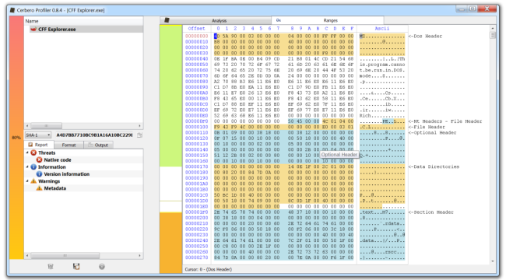The width and height of the screenshot is (506, 280).
Task: Click the blue Information category icon
Action: (33, 166)
